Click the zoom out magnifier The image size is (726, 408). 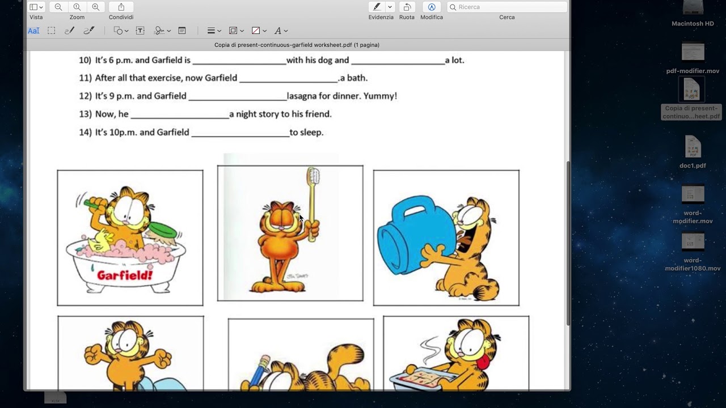58,7
